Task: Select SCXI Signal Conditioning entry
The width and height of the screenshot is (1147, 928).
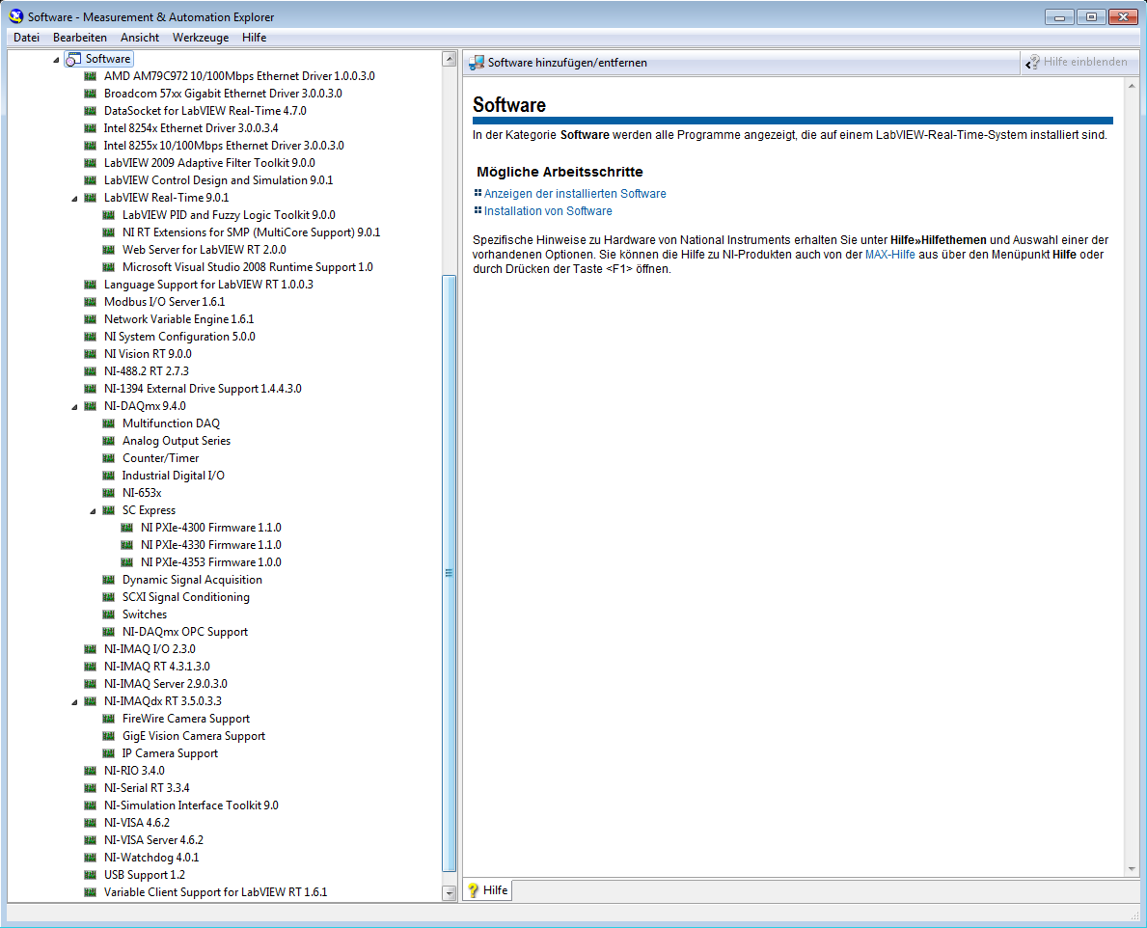Action: 186,597
